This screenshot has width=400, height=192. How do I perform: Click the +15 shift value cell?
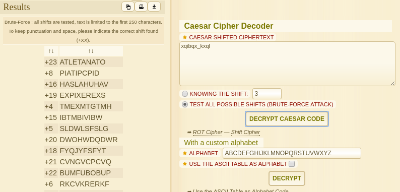pyautogui.click(x=51, y=117)
